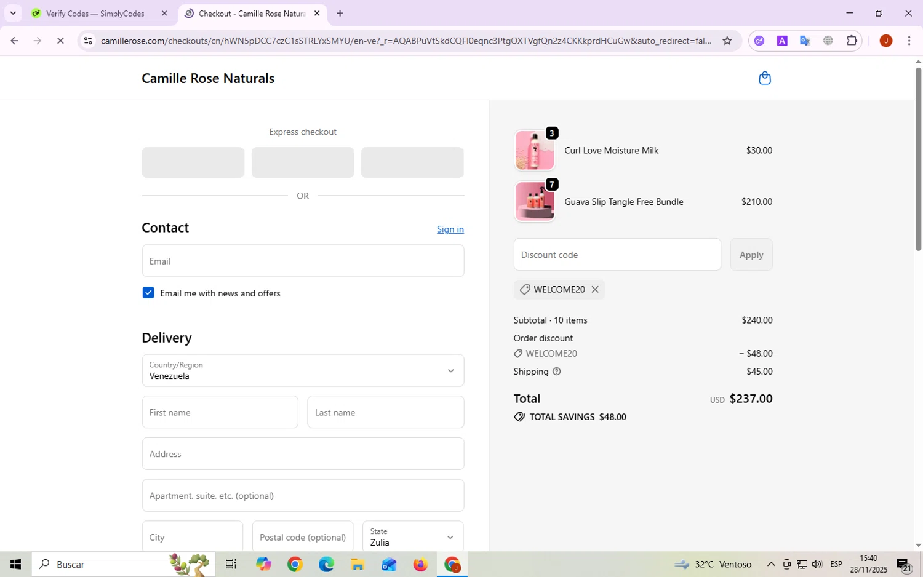Screen dimensions: 923x577
Task: Focus the Address field
Action: coord(303,454)
